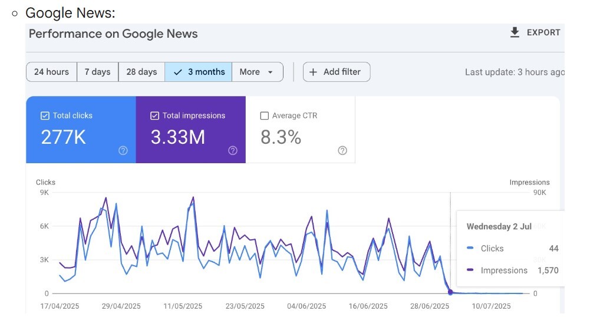600x317 pixels.
Task: Click the 6K left axis label
Action: (x=44, y=226)
